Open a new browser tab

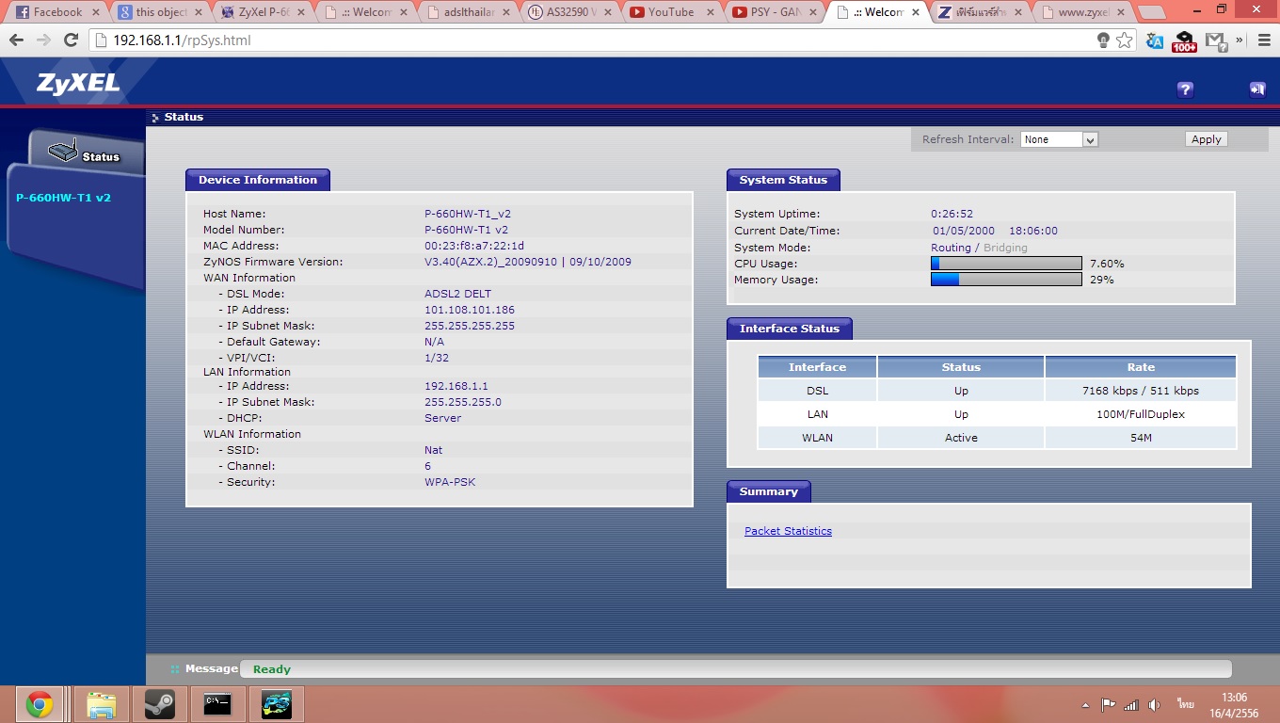(1150, 12)
